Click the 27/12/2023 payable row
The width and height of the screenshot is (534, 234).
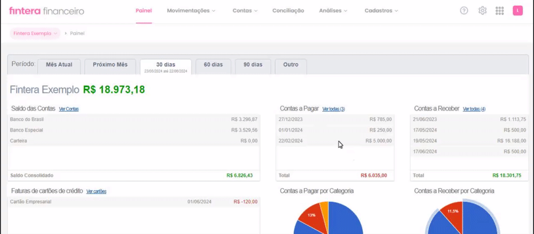point(335,120)
